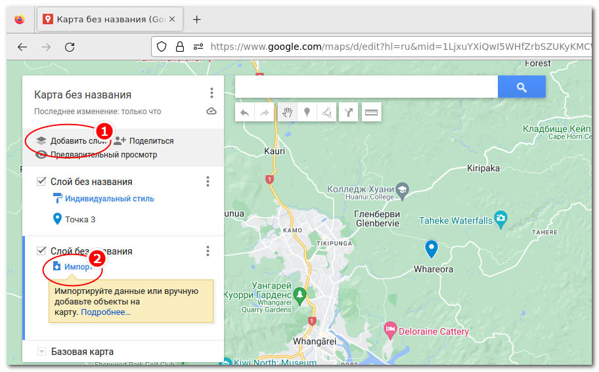This screenshot has width=599, height=372.
Task: Select Точка 3 item in layer
Action: pos(74,219)
